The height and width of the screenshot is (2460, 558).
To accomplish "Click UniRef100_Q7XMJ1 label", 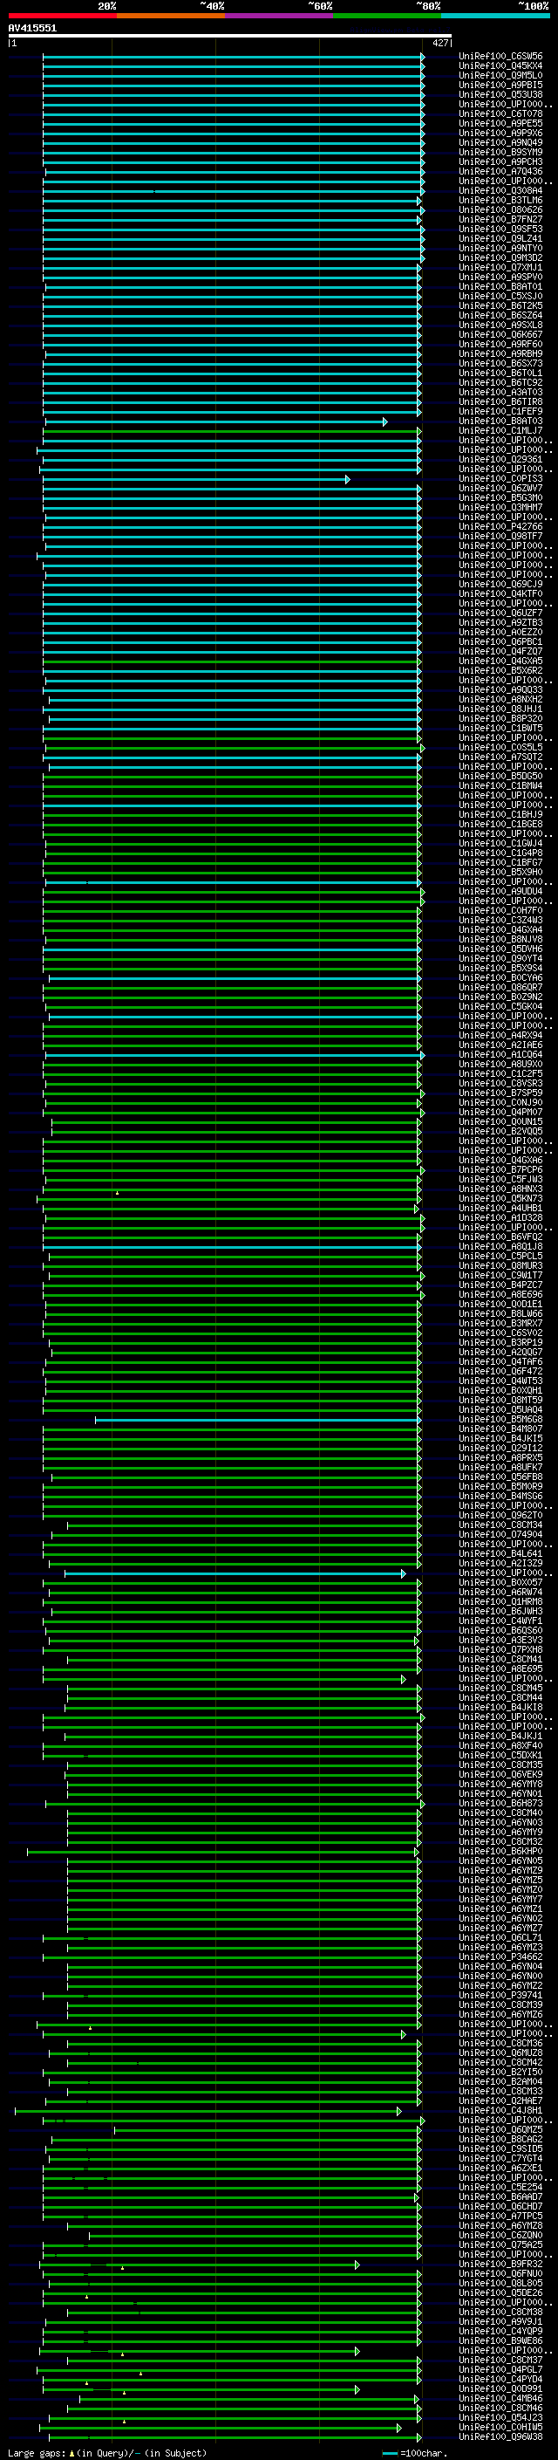I will [500, 267].
